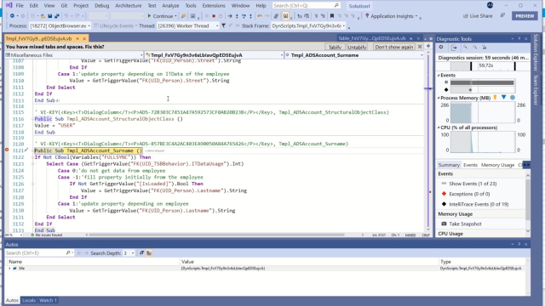Click the Exceptions (0 of 0) entry

coord(469,194)
